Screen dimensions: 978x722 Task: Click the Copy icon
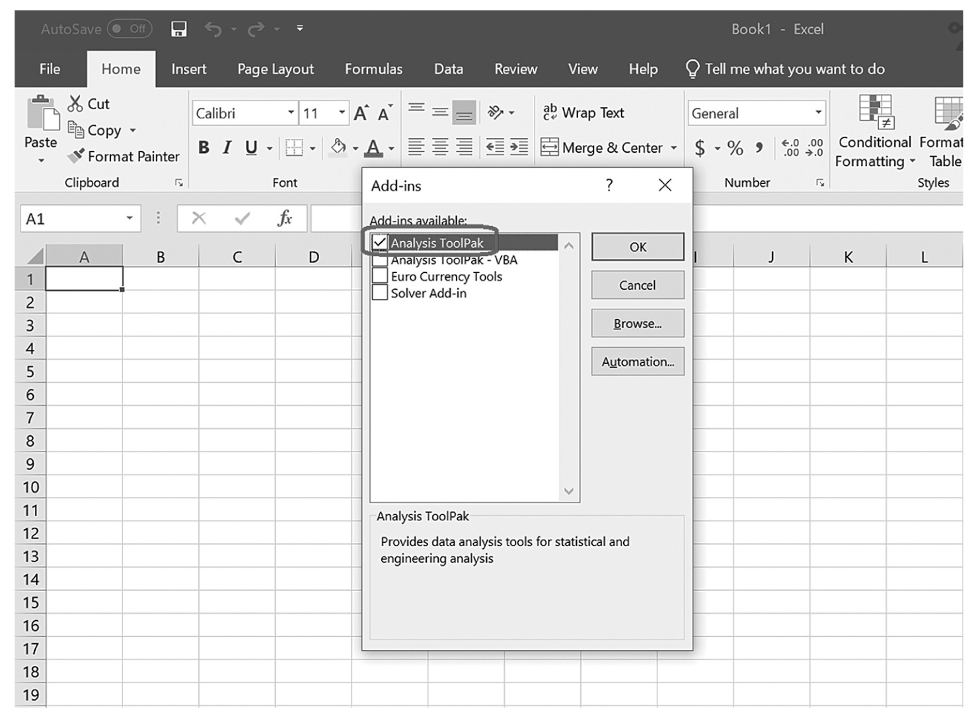[76, 130]
